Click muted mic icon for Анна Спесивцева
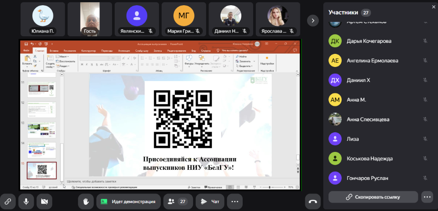The height and width of the screenshot is (211, 438). tap(425, 119)
